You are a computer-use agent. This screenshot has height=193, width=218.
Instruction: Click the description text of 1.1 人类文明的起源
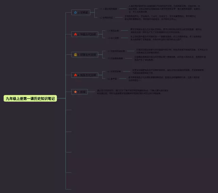pyautogui.click(x=164, y=9)
